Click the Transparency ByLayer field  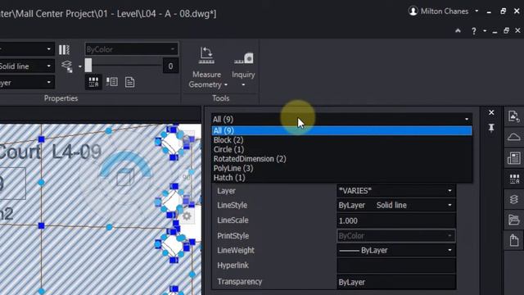click(x=396, y=282)
